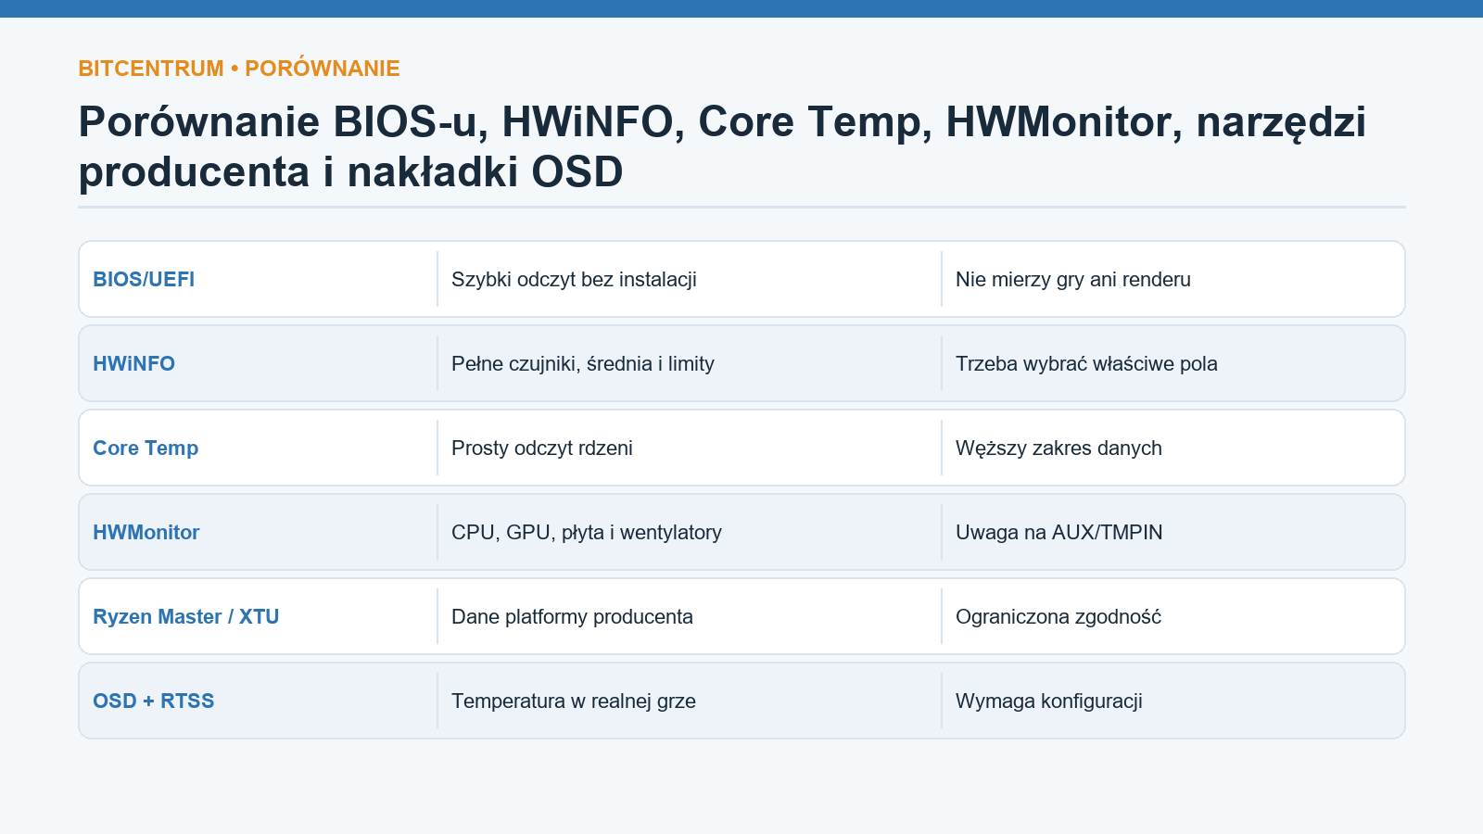Click 'Węższy zakres danych' cell
The image size is (1483, 834).
pyautogui.click(x=1058, y=449)
